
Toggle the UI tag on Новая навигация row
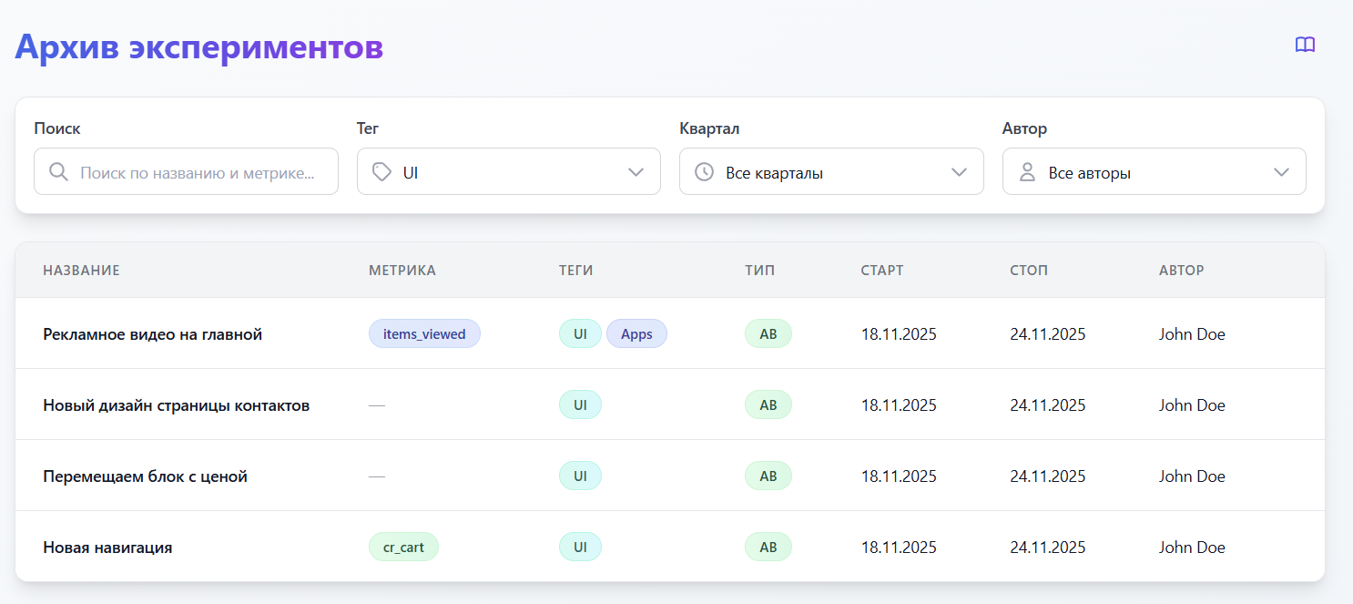(580, 547)
